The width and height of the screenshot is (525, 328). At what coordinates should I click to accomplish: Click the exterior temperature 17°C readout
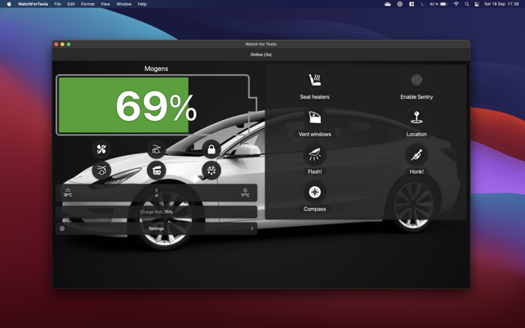(x=245, y=193)
